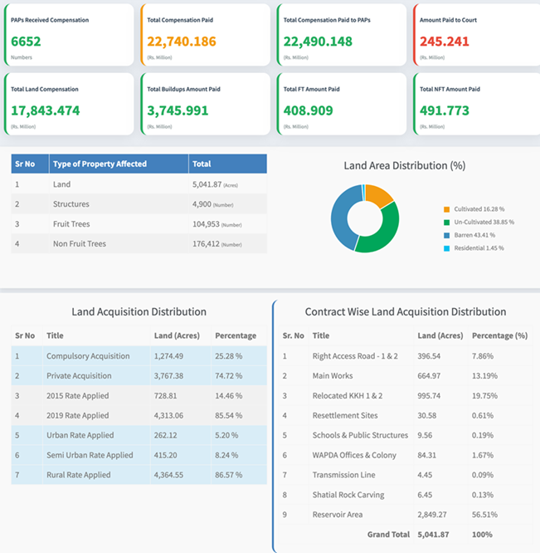
Task: Select the Shatial Rock Carving row
Action: [406, 495]
